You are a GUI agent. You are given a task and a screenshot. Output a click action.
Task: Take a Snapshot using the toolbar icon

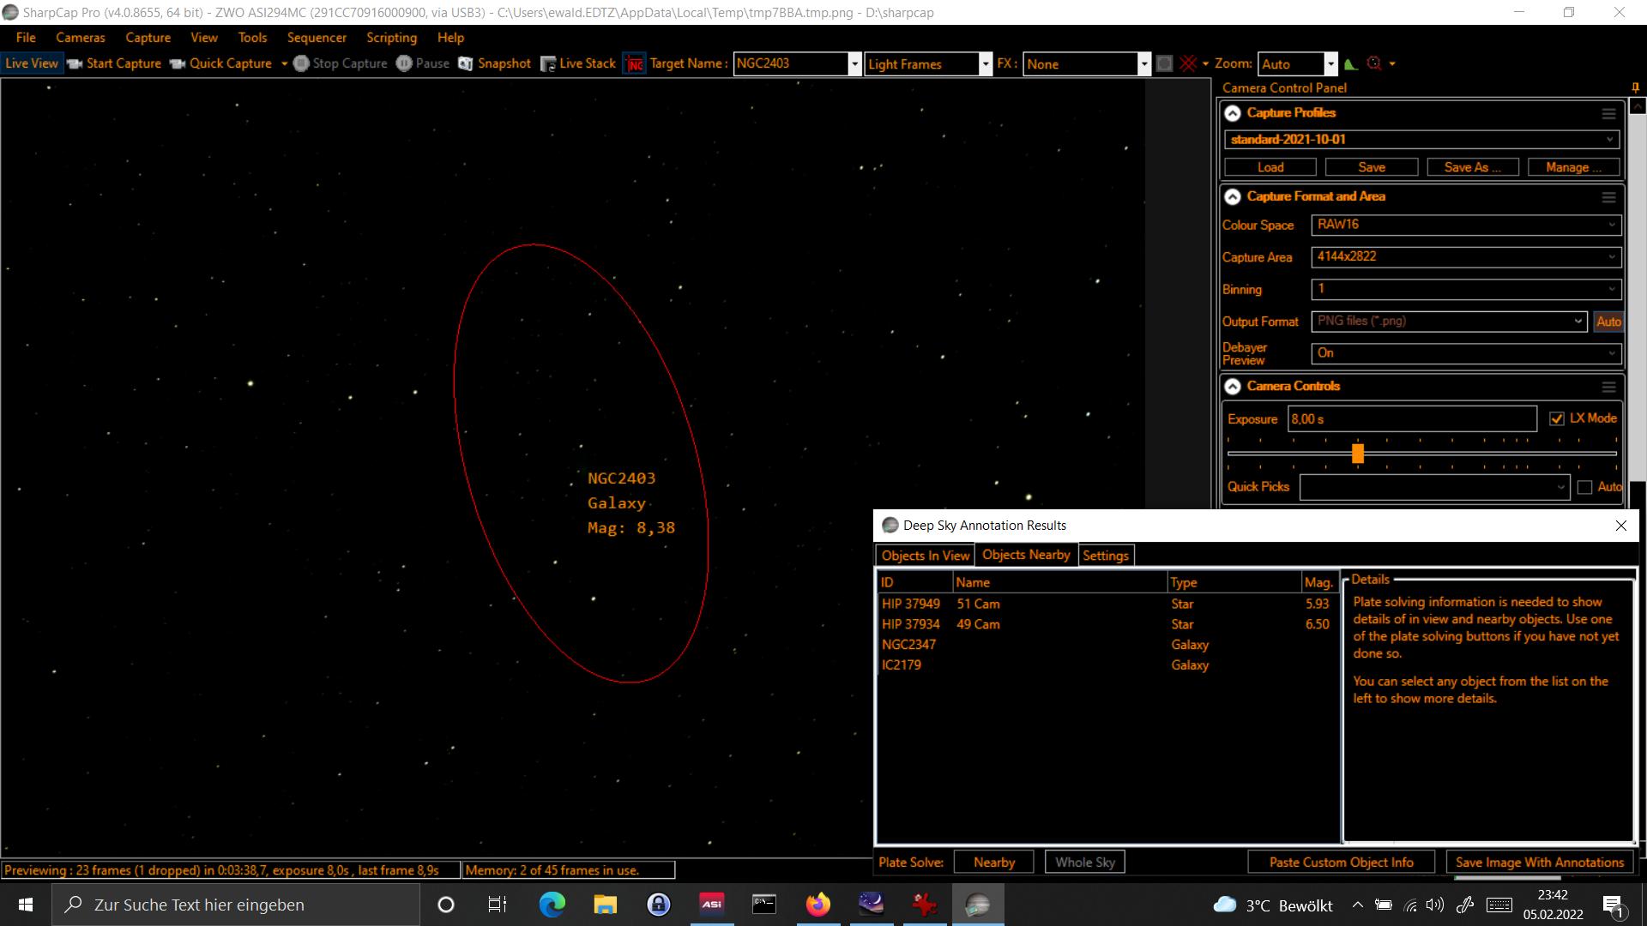click(x=466, y=63)
